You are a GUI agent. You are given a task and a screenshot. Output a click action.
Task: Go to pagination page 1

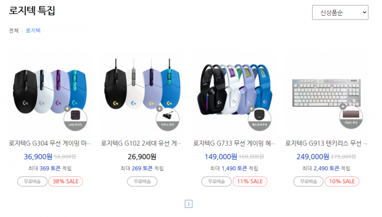coord(189,204)
